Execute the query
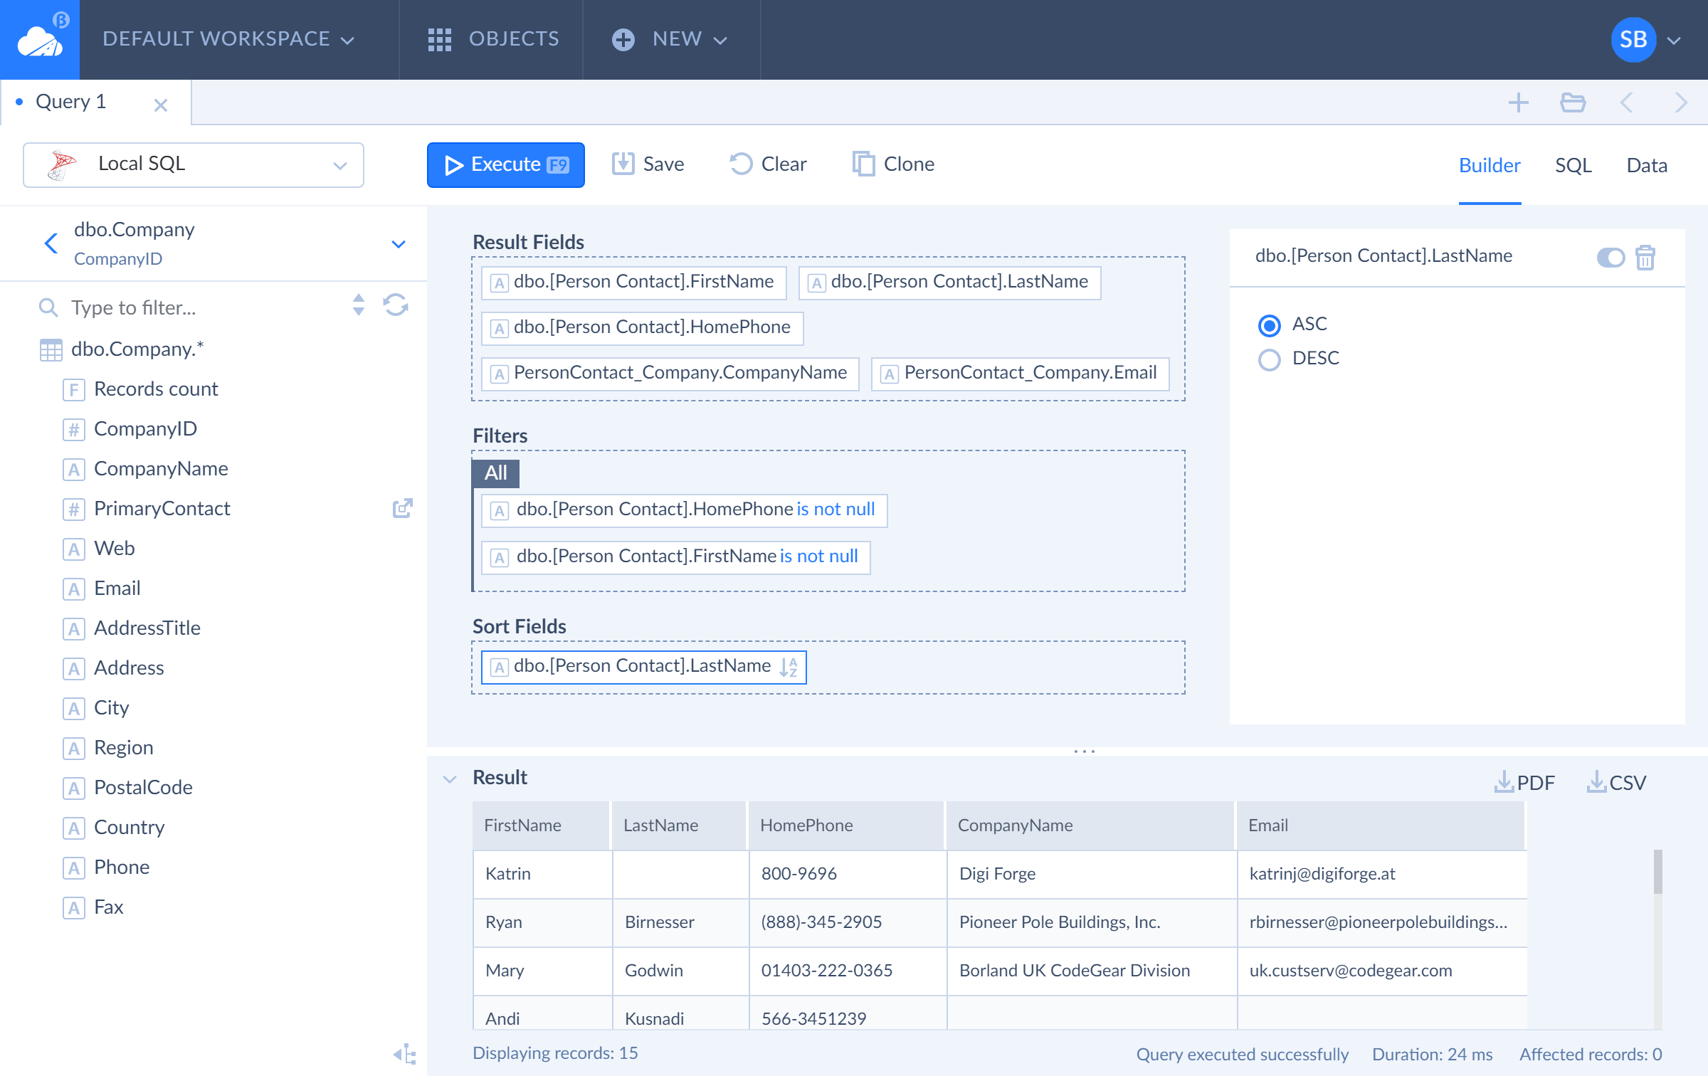The width and height of the screenshot is (1708, 1076). (x=506, y=164)
